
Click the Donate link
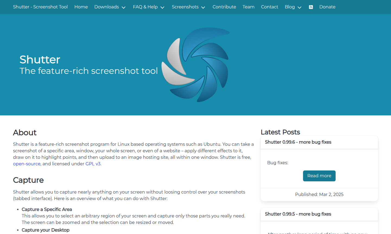coord(327,7)
